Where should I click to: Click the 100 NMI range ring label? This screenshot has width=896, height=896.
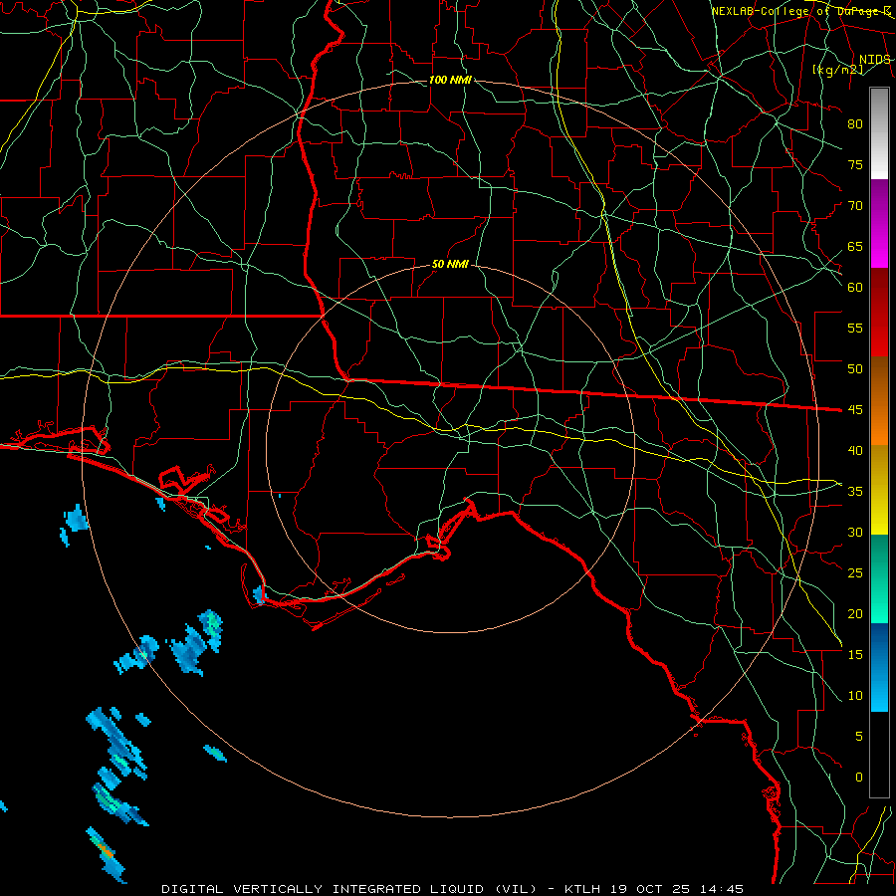[450, 80]
